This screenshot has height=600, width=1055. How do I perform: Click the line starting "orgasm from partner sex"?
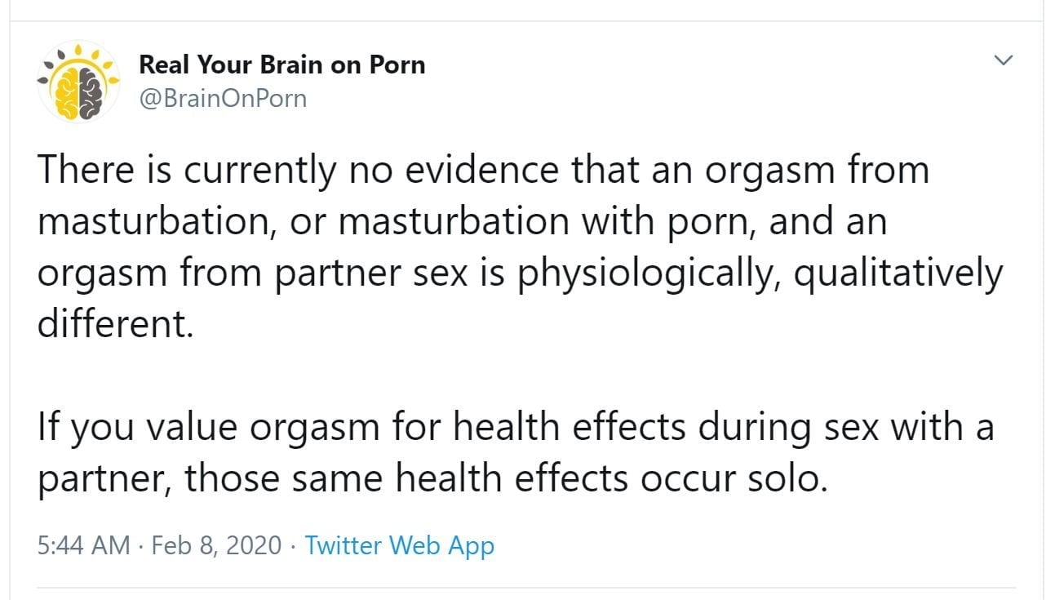[519, 274]
